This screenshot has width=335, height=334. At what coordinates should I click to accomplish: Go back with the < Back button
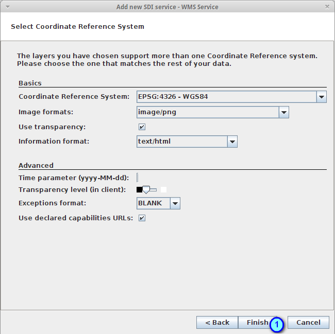(217, 322)
